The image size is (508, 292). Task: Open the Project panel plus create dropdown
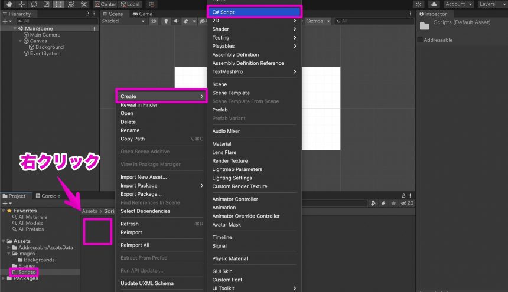(x=7, y=203)
